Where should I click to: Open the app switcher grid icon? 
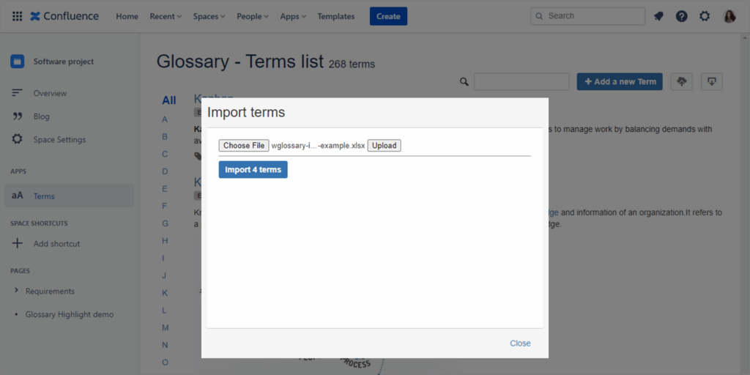tap(17, 16)
